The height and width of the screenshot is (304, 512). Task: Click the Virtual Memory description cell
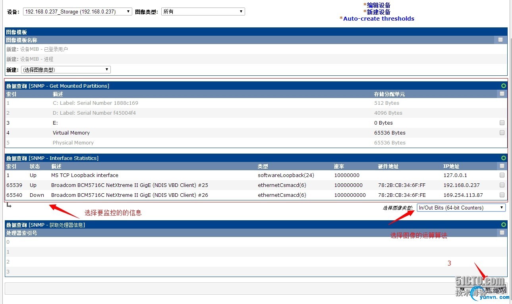pyautogui.click(x=71, y=133)
